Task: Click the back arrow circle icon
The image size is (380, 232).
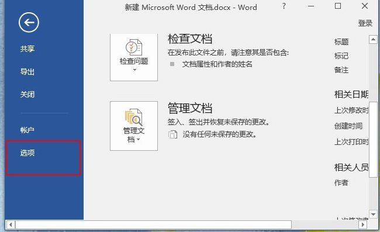Action: pyautogui.click(x=29, y=23)
